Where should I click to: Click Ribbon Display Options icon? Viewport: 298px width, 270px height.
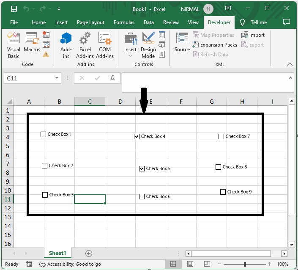click(228, 8)
